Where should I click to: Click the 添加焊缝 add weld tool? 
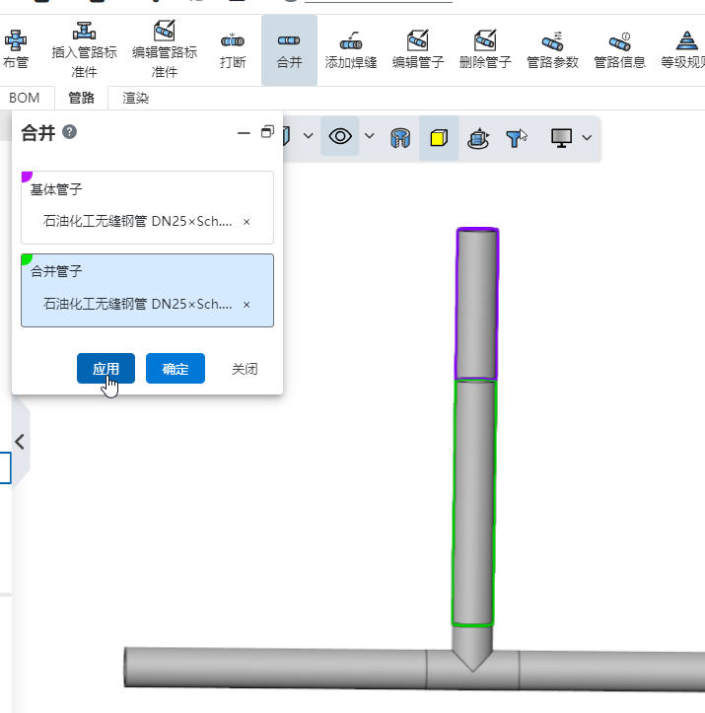[350, 50]
